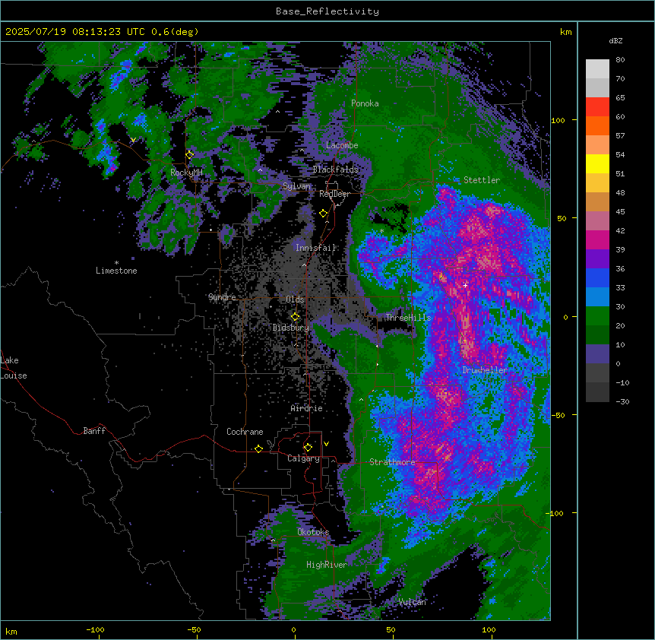Screen dimensions: 655x640
Task: Click the Olds map label
Action: [295, 299]
